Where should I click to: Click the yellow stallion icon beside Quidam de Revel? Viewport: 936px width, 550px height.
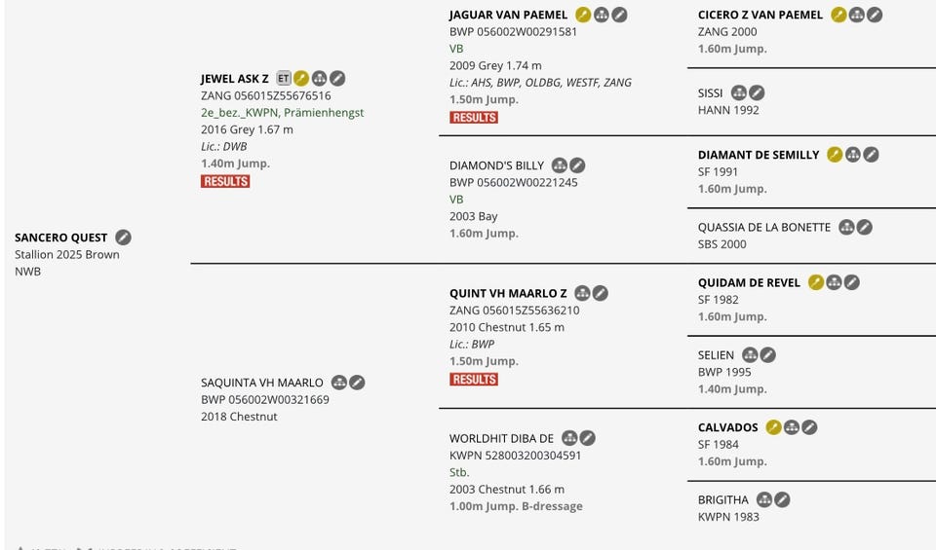pos(816,283)
